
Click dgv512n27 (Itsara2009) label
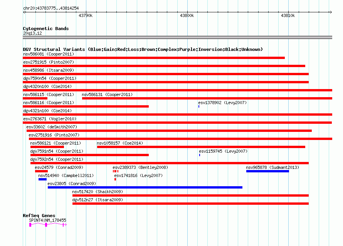point(98,200)
